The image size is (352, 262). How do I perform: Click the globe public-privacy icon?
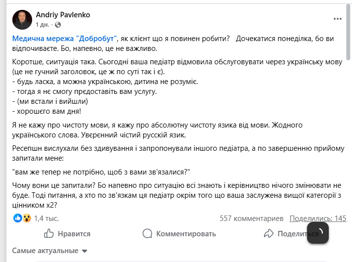pos(58,24)
